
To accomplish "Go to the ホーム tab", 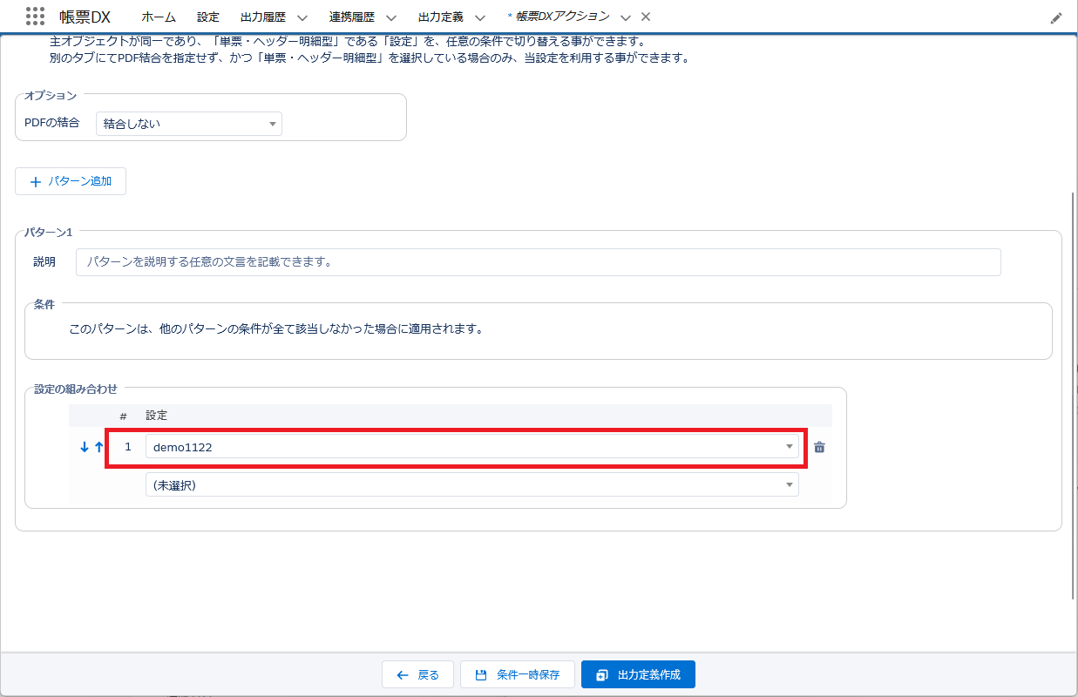I will click(159, 17).
